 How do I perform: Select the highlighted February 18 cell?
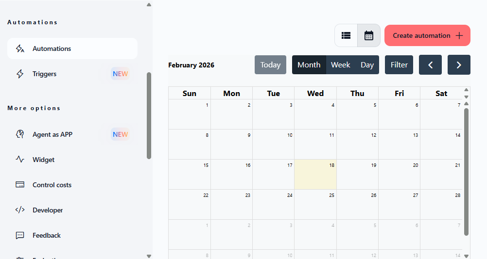pos(315,175)
